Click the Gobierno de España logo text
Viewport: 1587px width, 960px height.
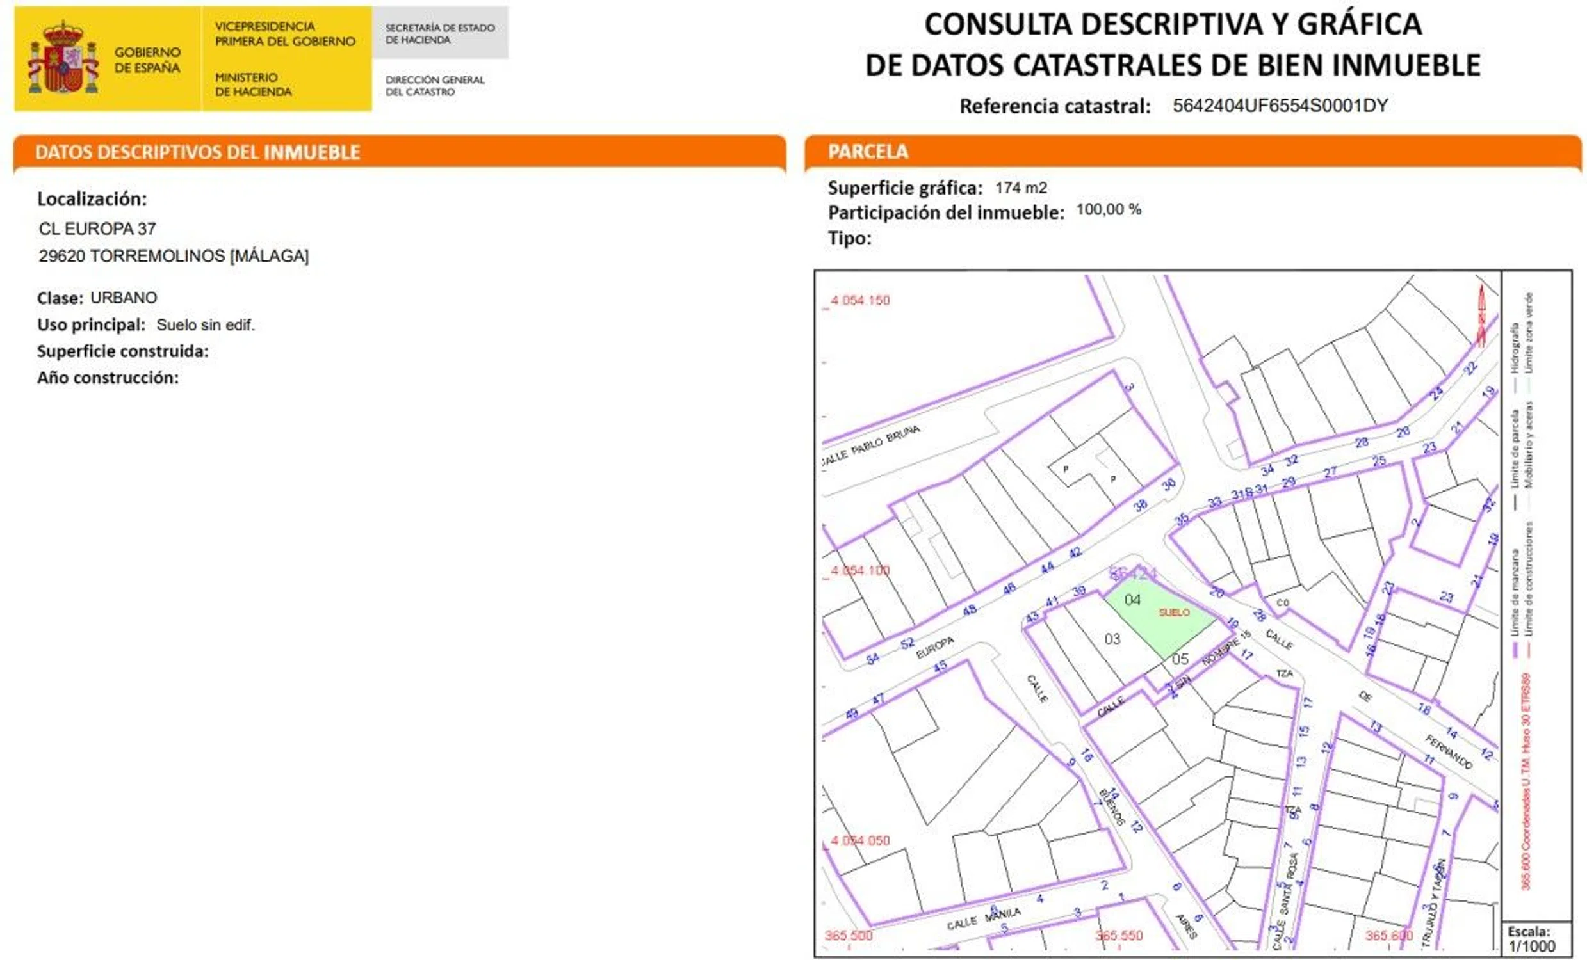[x=147, y=60]
